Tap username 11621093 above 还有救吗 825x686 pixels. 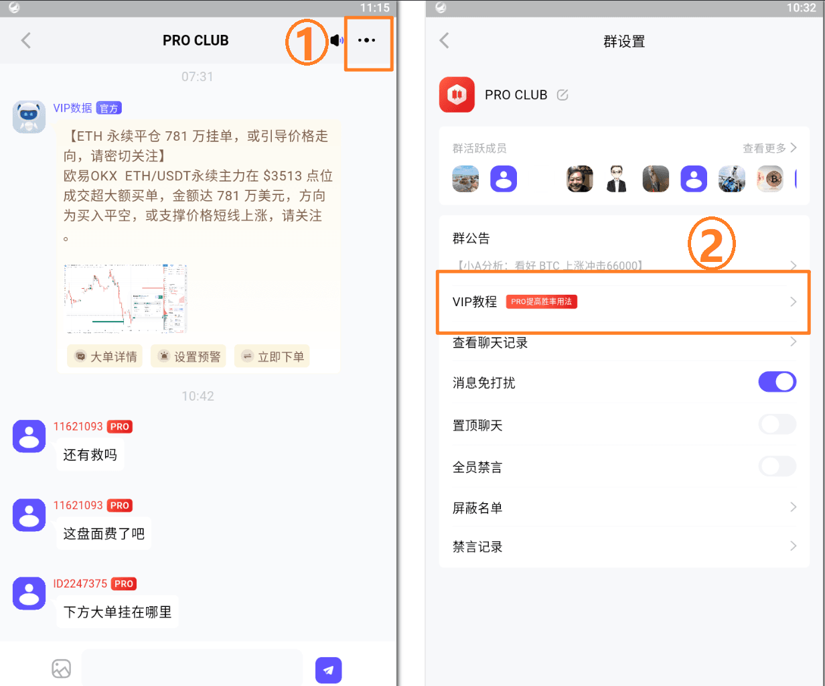click(x=78, y=426)
